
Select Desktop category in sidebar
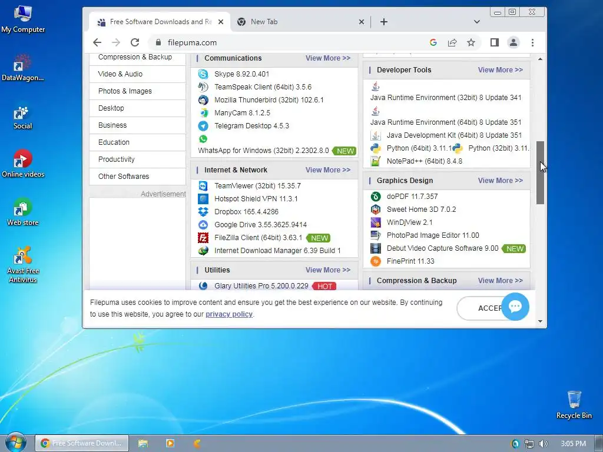point(137,108)
